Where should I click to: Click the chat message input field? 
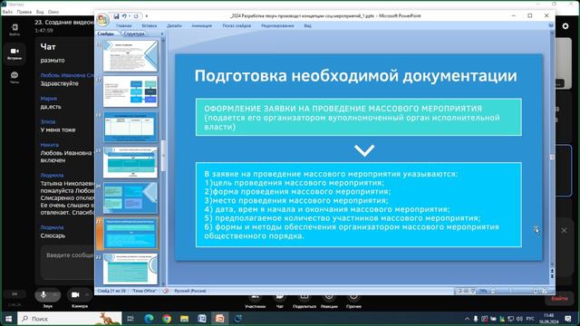click(x=67, y=264)
